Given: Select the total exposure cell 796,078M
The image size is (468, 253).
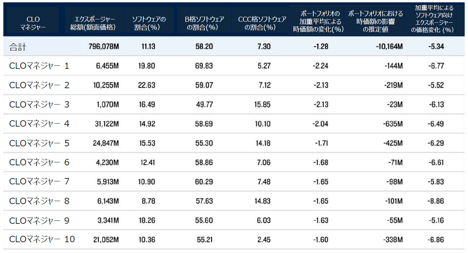Looking at the screenshot, I should pos(103,47).
